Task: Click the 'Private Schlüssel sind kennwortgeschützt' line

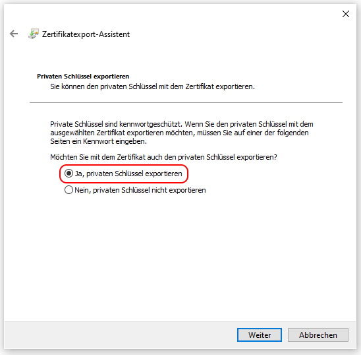Action: point(182,124)
